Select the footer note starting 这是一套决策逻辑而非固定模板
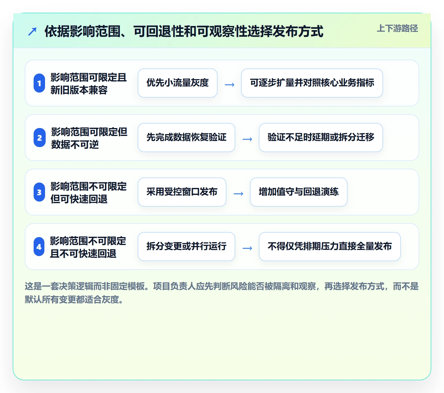This screenshot has width=444, height=393. [222, 293]
